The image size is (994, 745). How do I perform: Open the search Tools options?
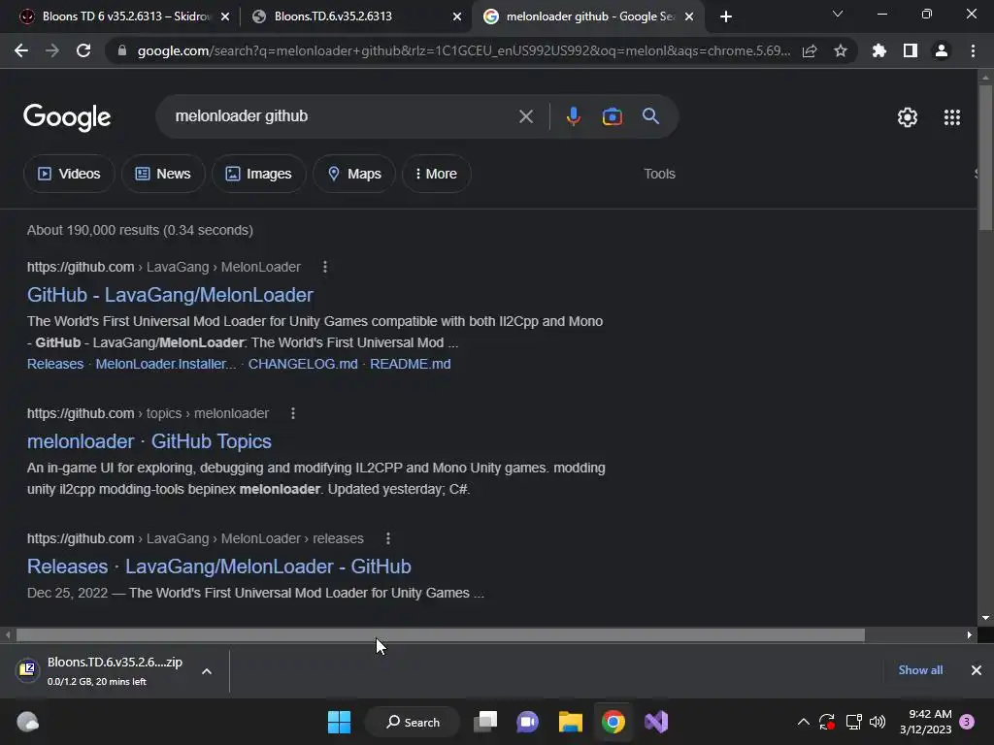659,174
